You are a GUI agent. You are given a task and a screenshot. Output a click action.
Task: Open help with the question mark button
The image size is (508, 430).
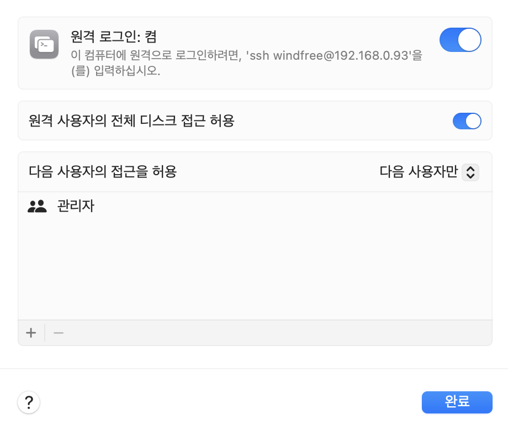tap(29, 402)
